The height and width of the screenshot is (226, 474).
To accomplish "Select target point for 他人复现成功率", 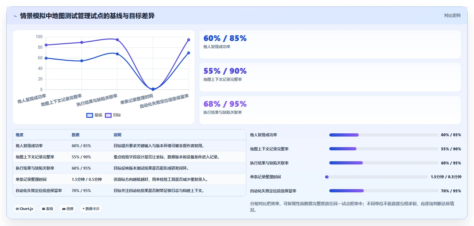I will tap(46, 45).
